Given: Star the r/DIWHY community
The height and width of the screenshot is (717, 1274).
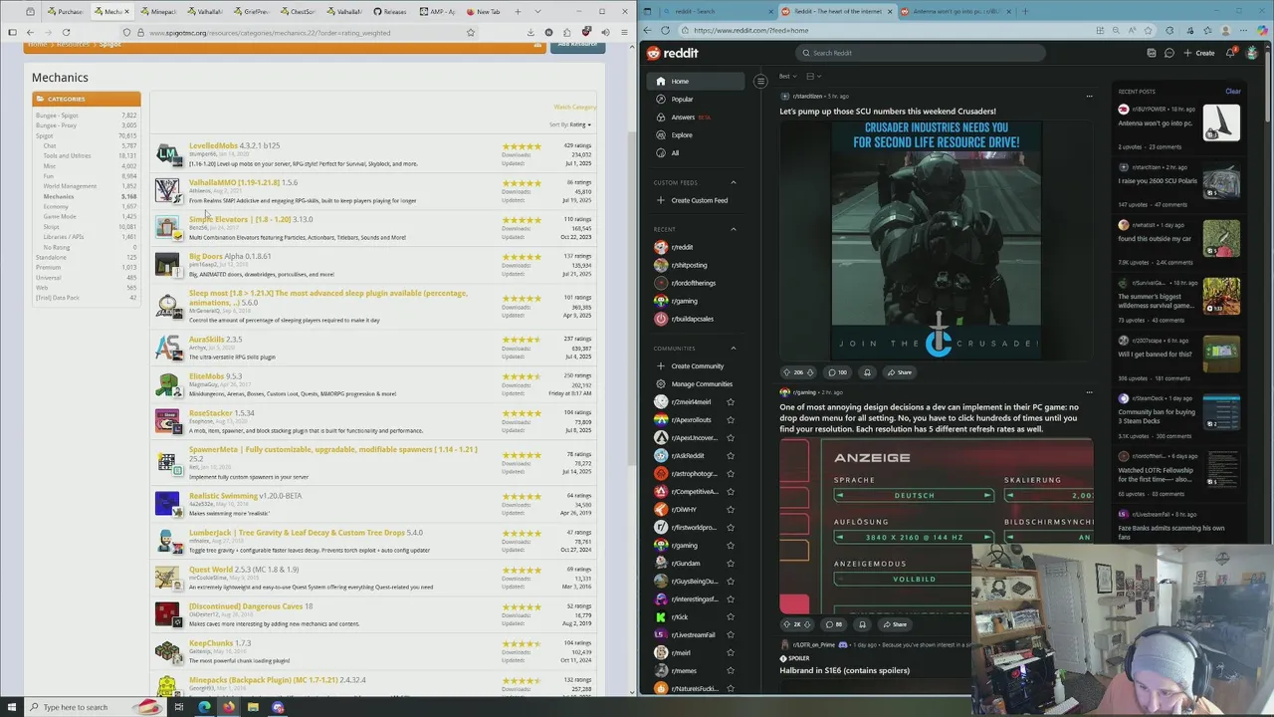Looking at the screenshot, I should (731, 510).
